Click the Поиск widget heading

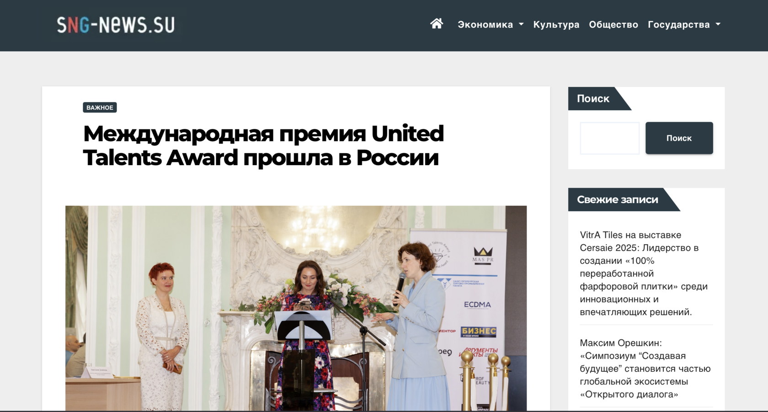[x=593, y=99]
